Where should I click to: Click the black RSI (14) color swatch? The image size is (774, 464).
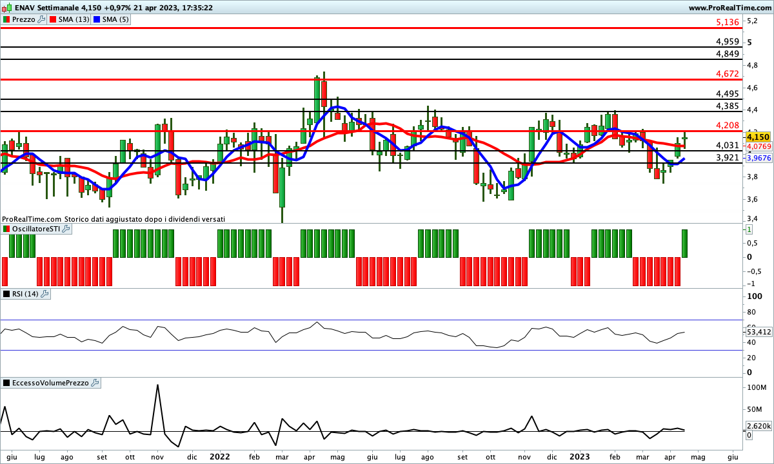(6, 294)
